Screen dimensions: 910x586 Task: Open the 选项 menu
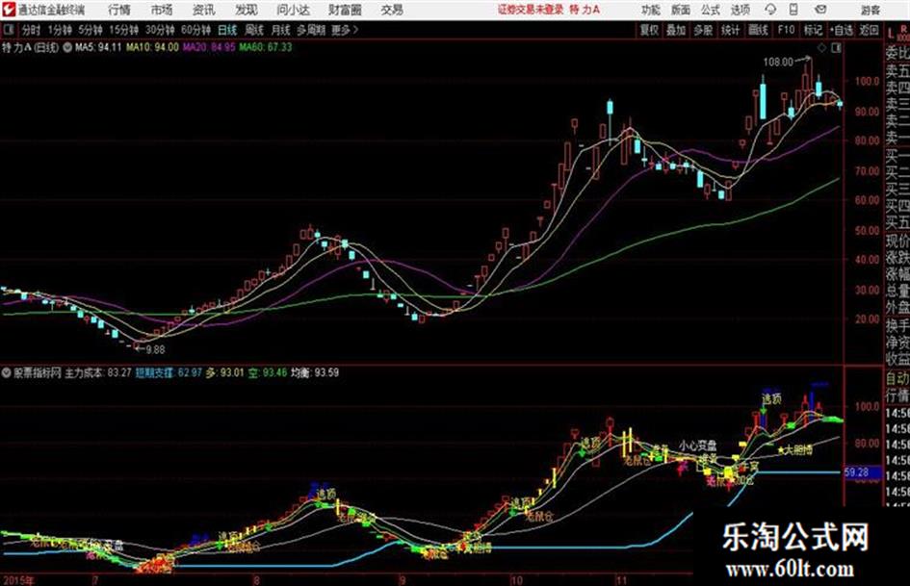(x=741, y=10)
